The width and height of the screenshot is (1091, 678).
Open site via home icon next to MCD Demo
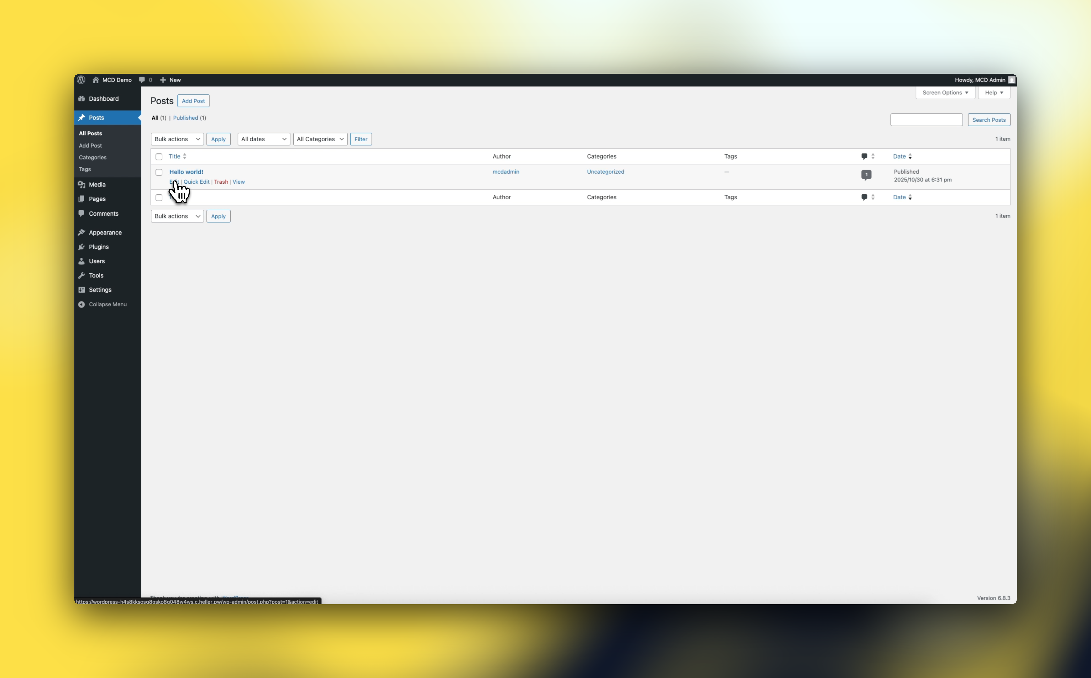(x=96, y=80)
